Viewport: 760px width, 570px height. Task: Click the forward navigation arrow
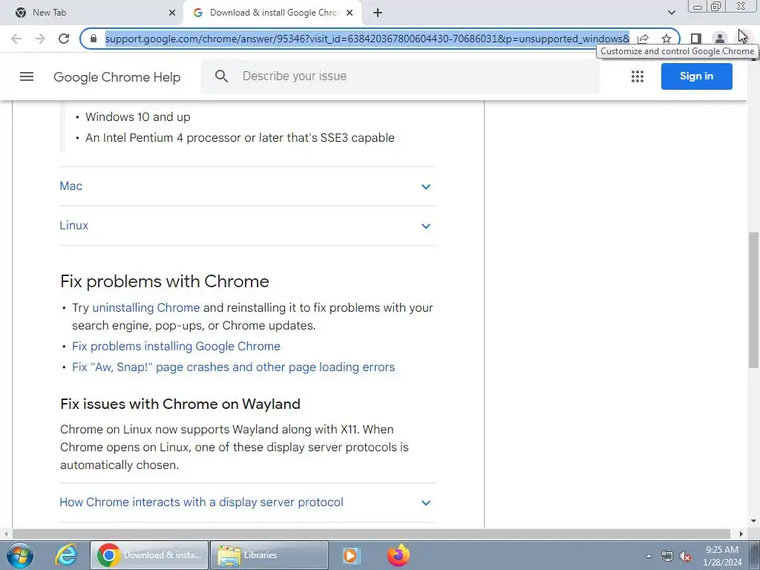click(40, 39)
